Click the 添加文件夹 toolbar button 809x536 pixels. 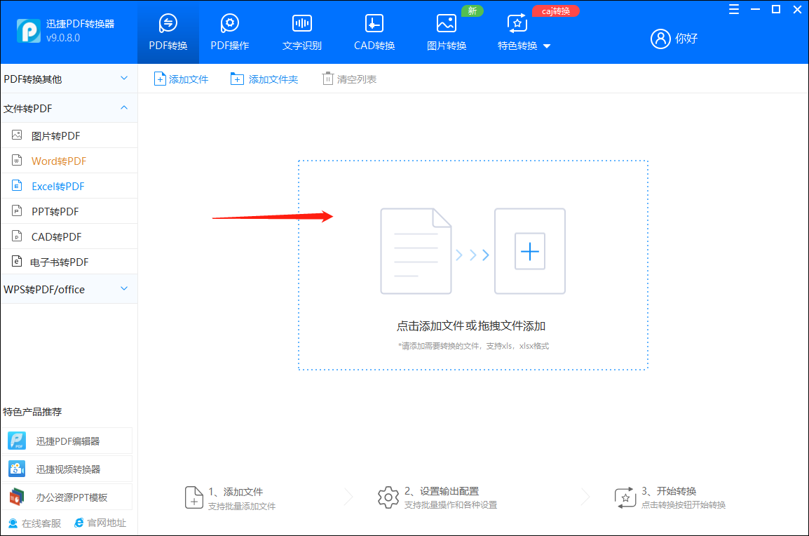pyautogui.click(x=264, y=79)
